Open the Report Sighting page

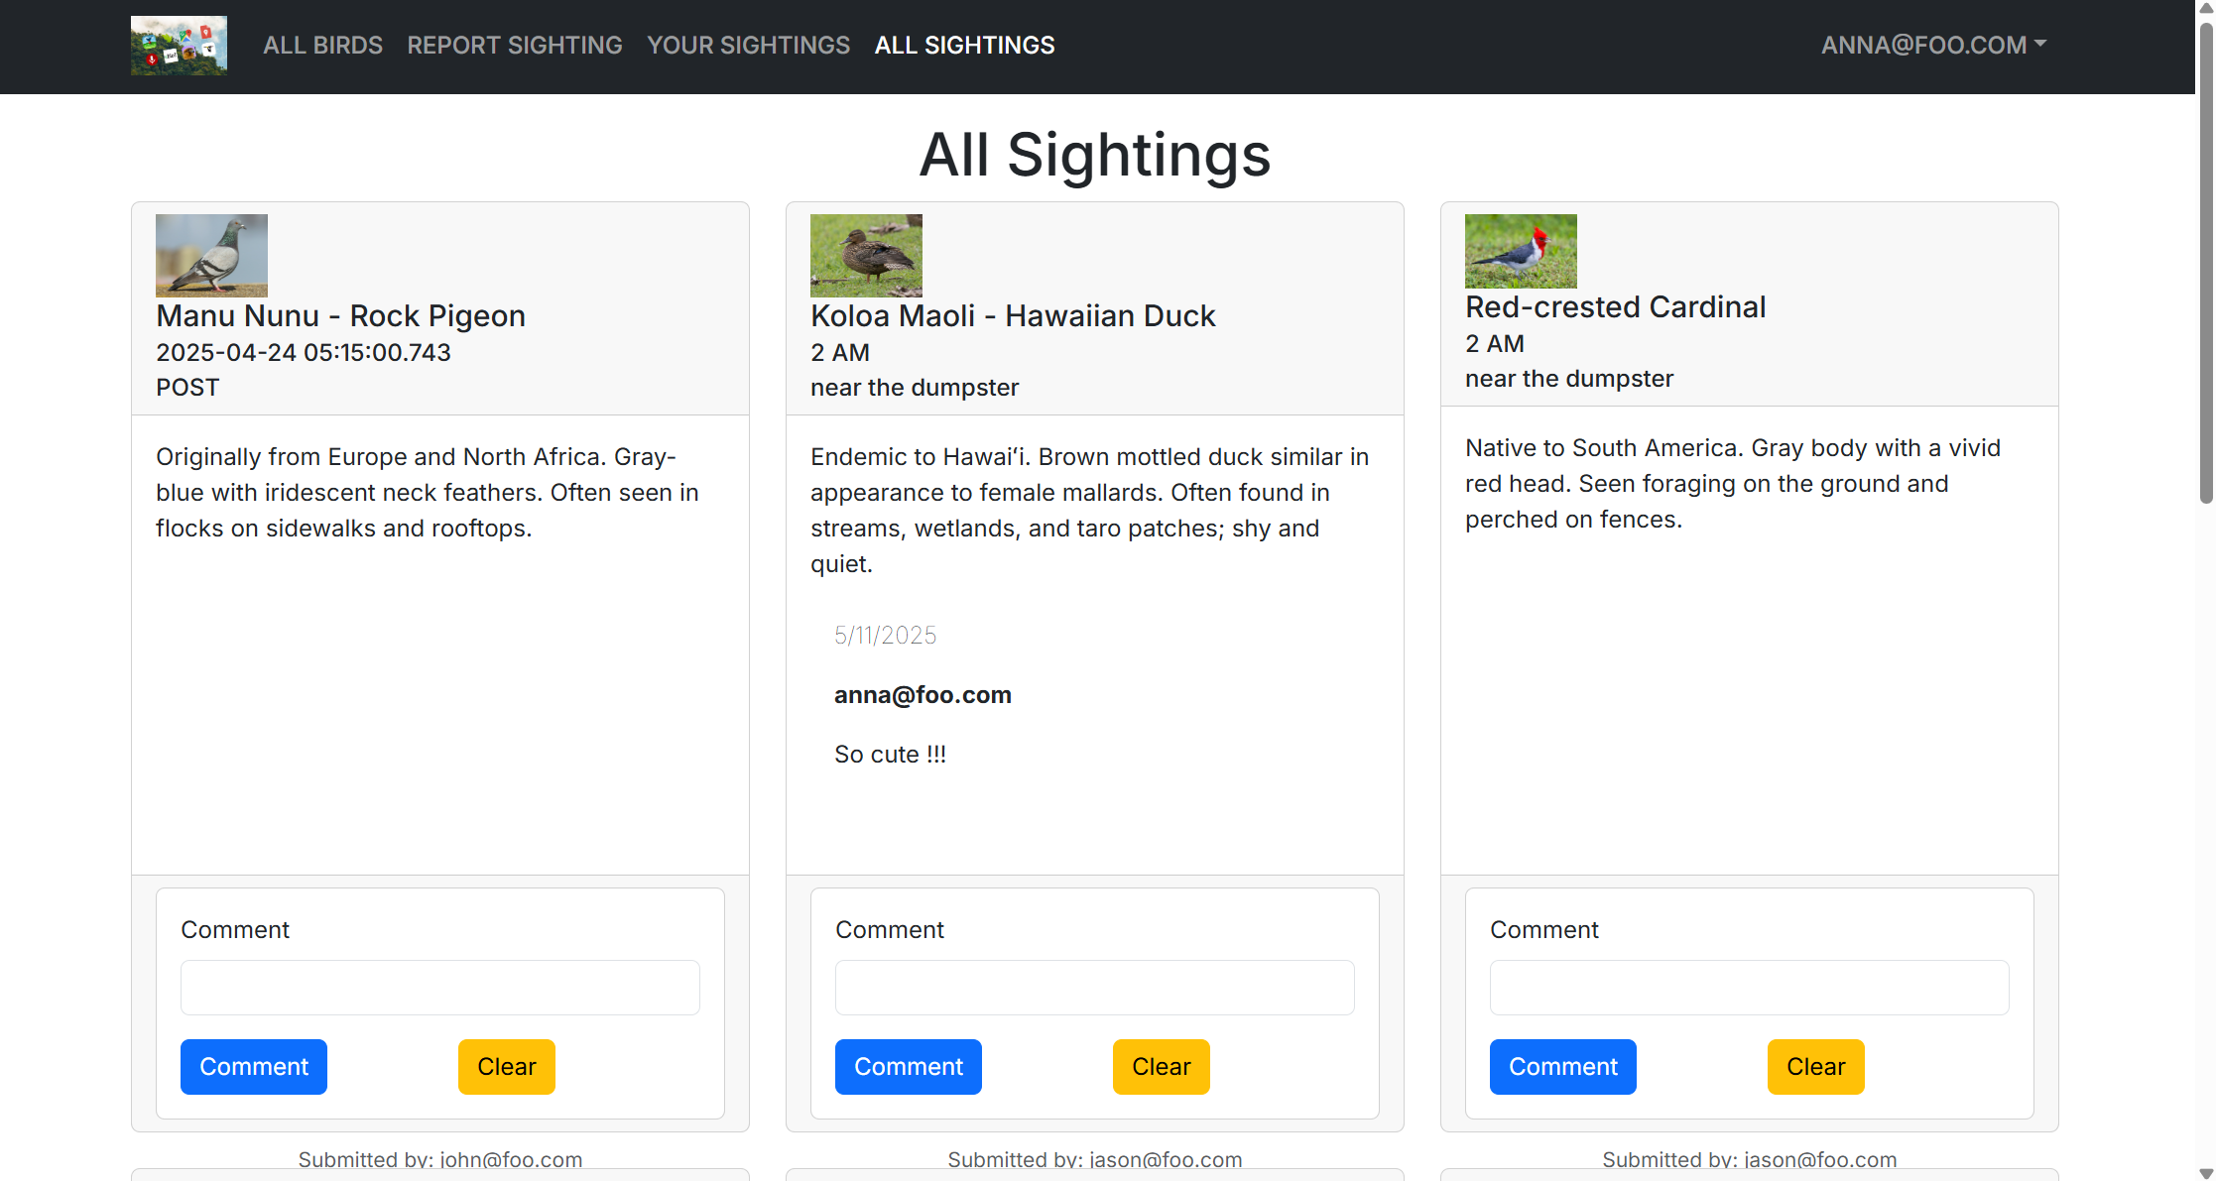point(514,45)
